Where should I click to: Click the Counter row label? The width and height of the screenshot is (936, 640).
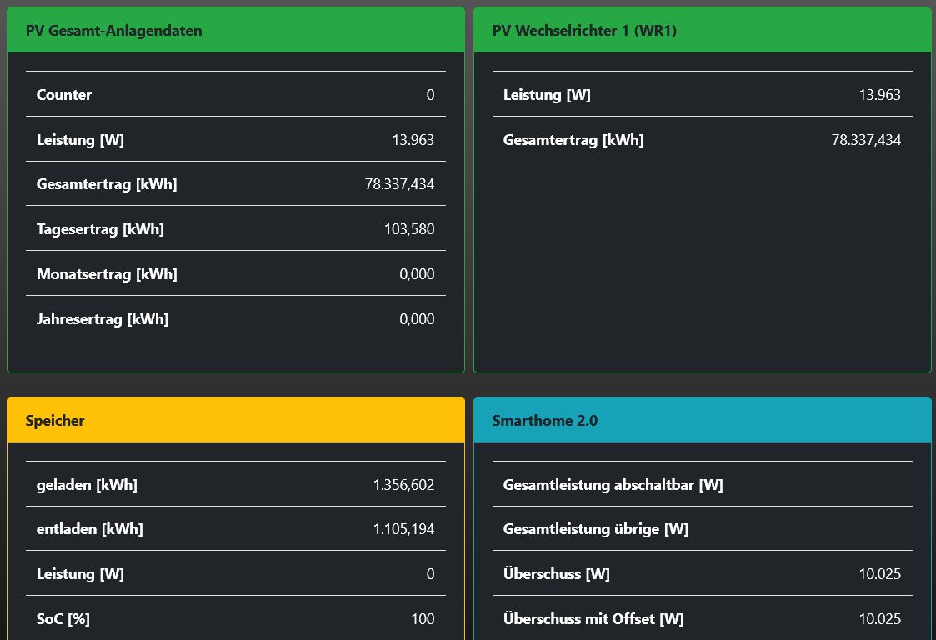(64, 95)
